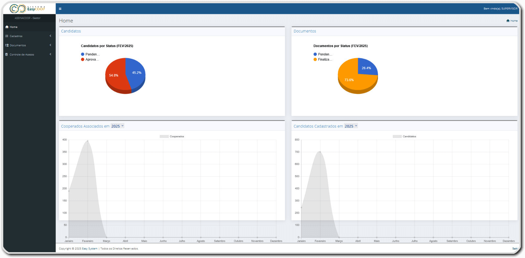Click the Cadastros list icon

pyautogui.click(x=7, y=36)
